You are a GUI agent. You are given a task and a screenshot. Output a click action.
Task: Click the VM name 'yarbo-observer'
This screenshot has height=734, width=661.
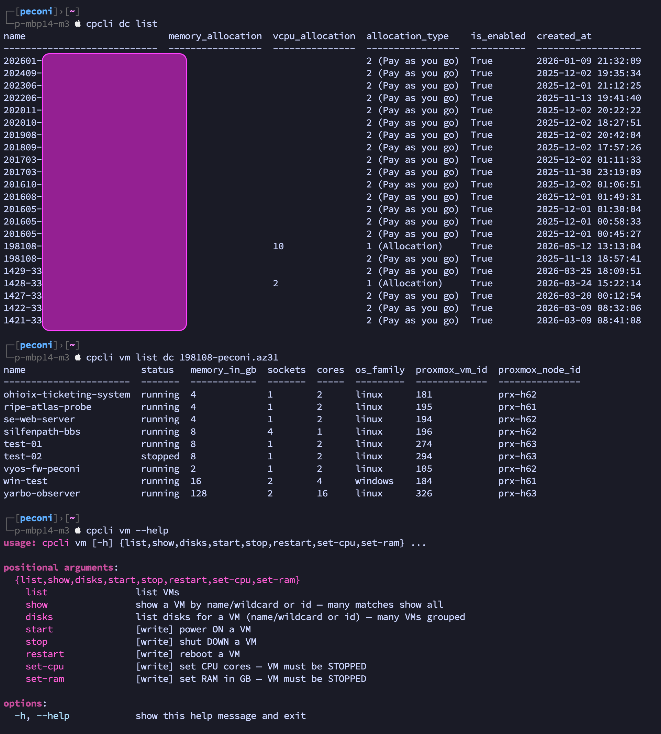[42, 493]
